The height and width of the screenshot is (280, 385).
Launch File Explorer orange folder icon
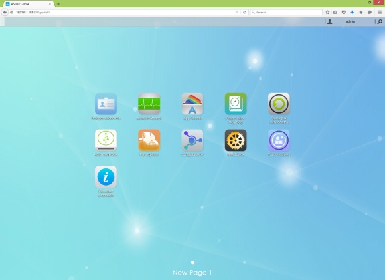149,140
